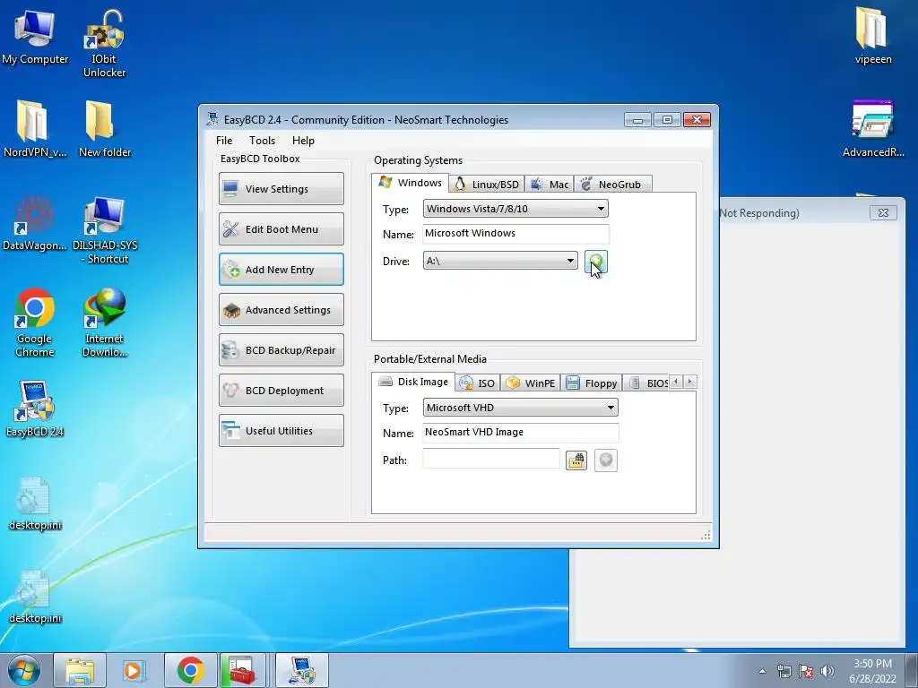Click the taskbar clock showing 3:50 PM

(872, 671)
